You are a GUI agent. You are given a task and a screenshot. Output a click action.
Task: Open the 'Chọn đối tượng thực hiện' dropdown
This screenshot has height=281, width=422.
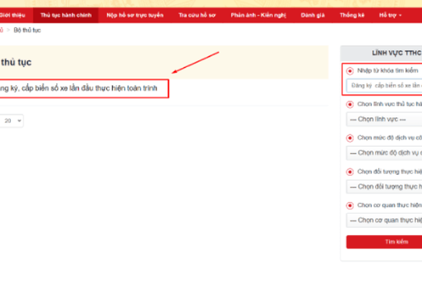click(x=384, y=187)
